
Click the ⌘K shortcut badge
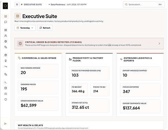(160, 4)
